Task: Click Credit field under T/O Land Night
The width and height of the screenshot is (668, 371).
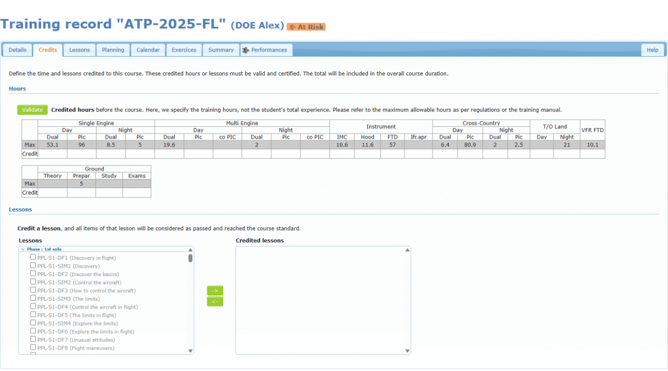Action: point(567,154)
